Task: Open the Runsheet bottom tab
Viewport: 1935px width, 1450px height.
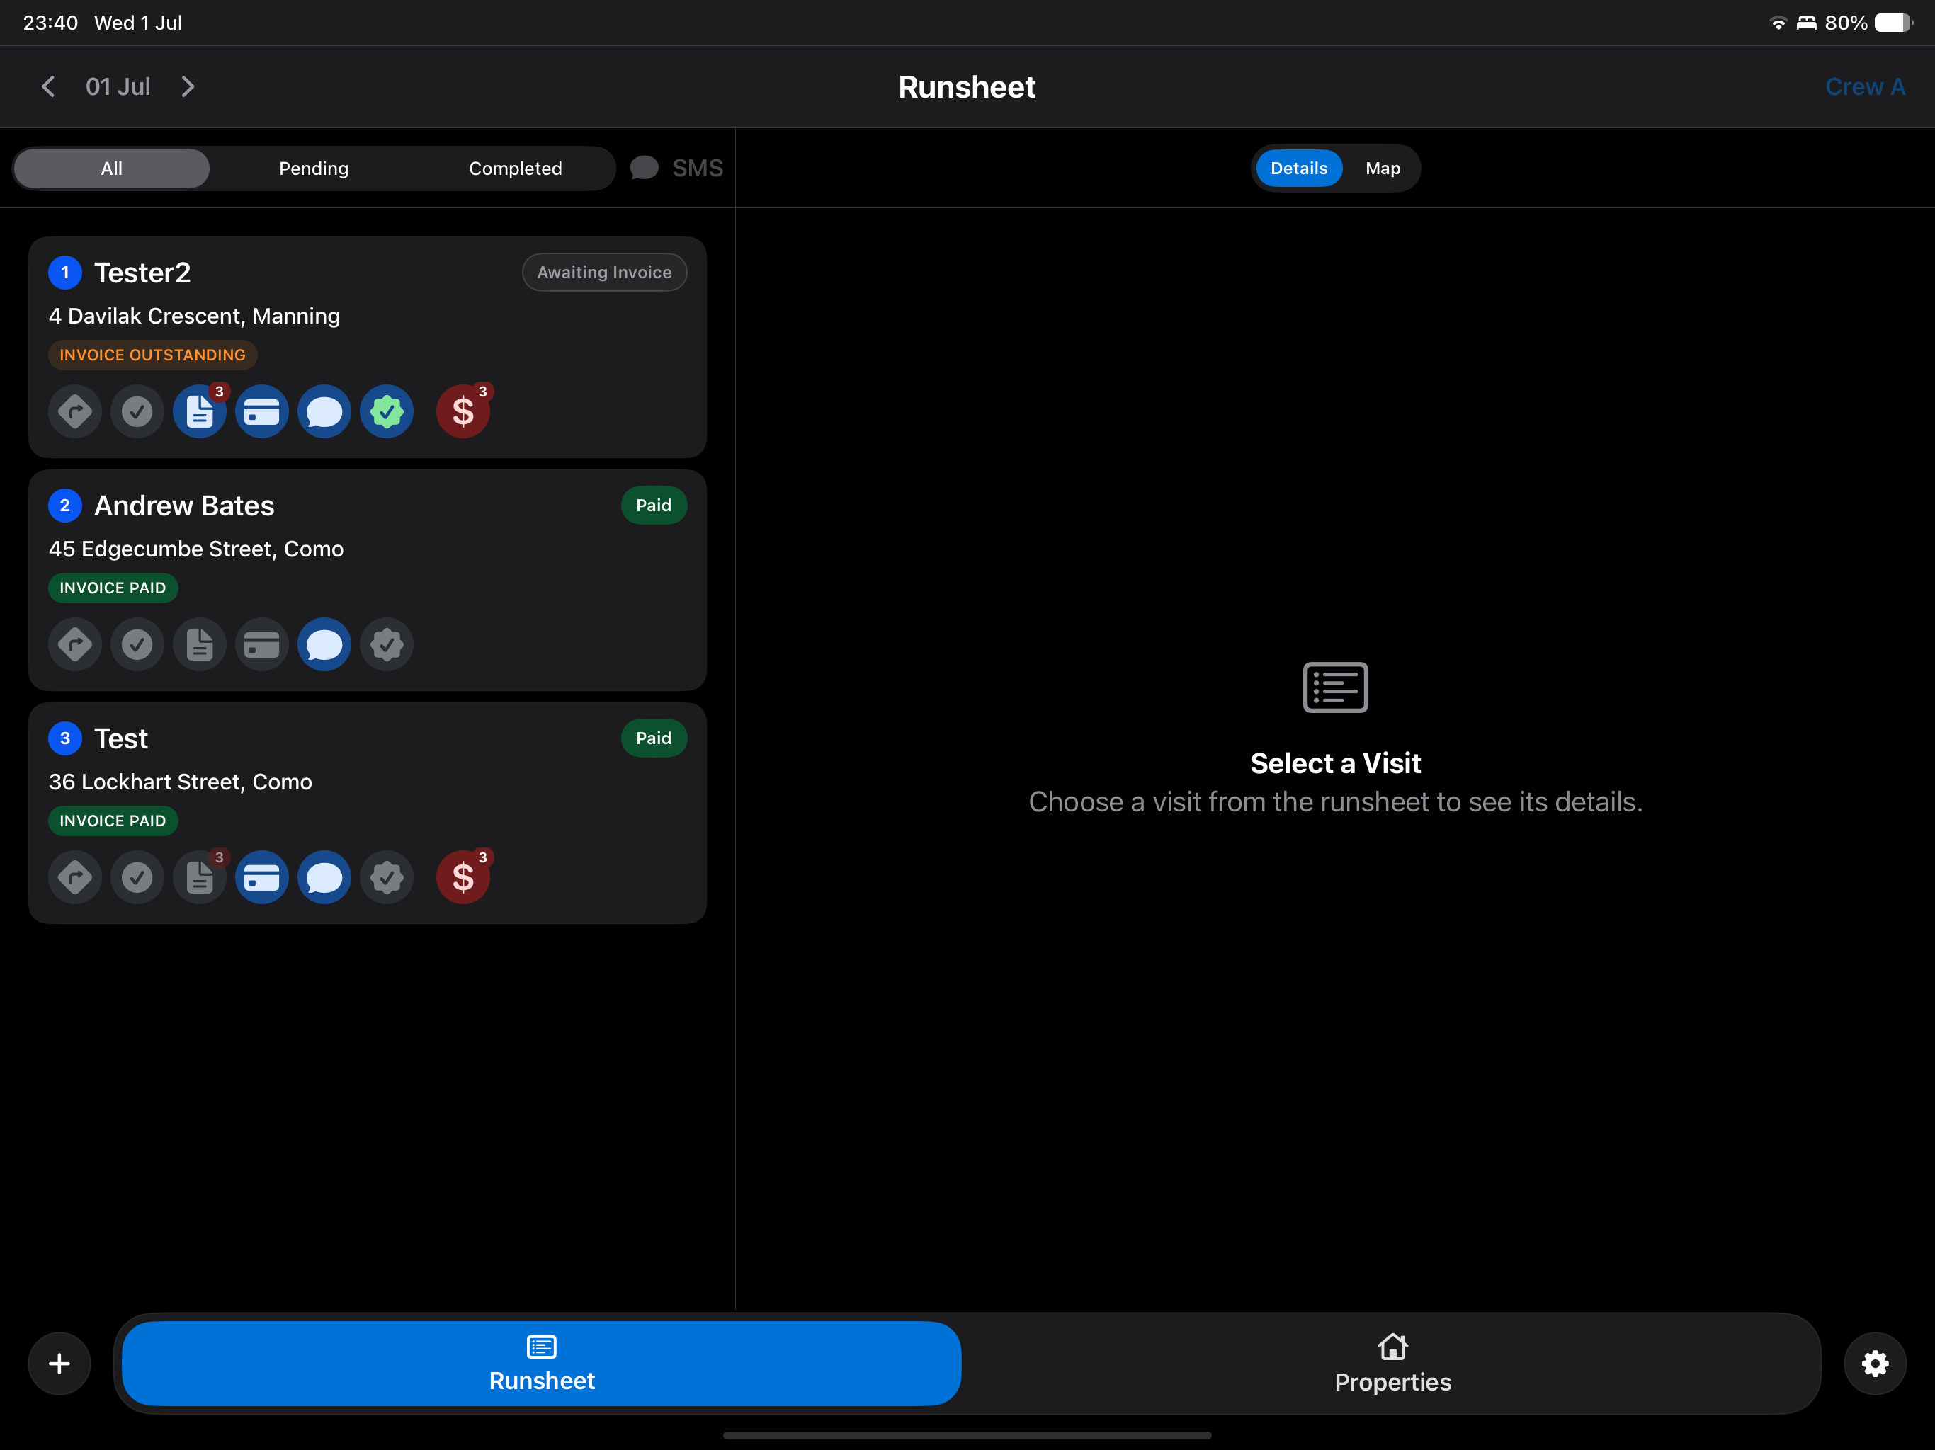Action: 542,1364
